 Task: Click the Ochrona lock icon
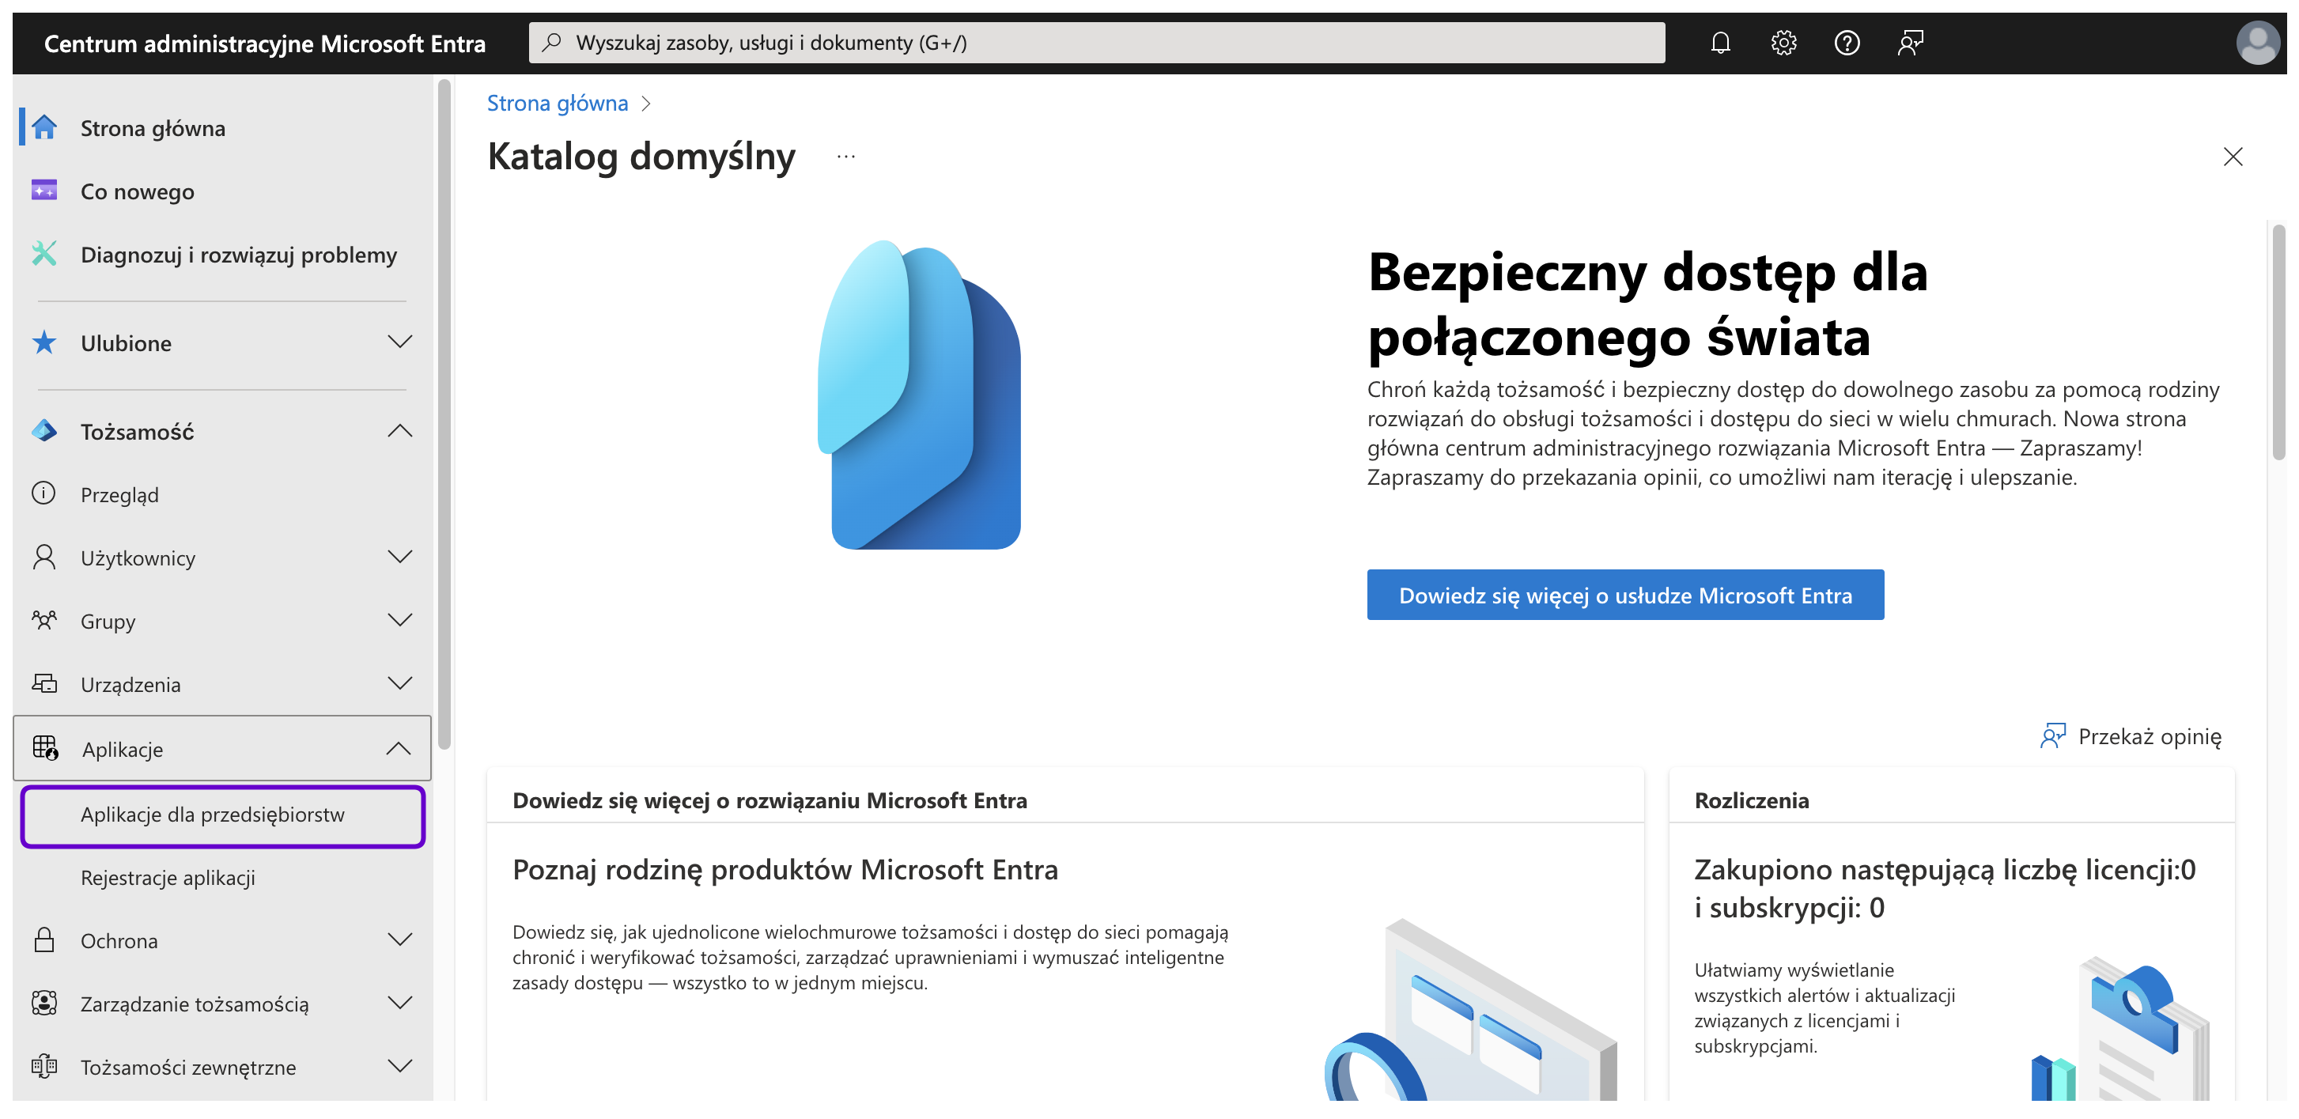pyautogui.click(x=43, y=939)
